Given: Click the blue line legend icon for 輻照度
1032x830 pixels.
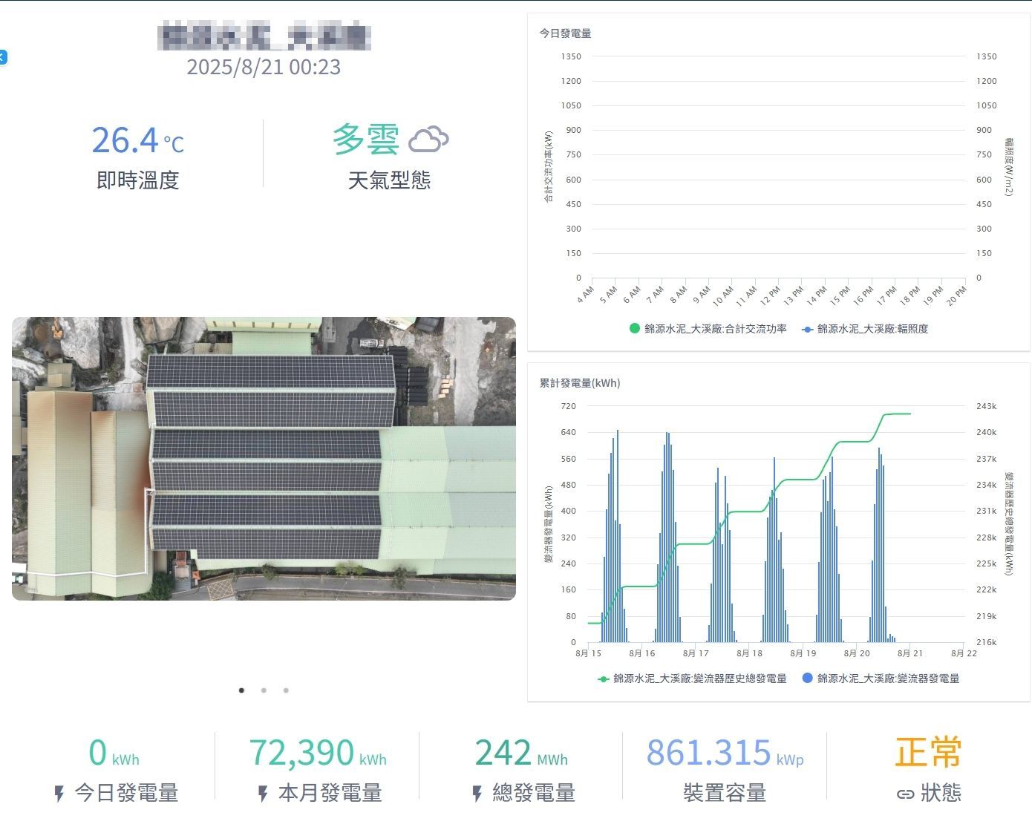Looking at the screenshot, I should (x=806, y=328).
